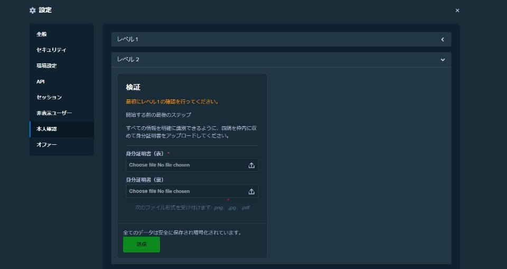Click upload icon for 身分証明書（裏）
Image resolution: width=507 pixels, height=269 pixels.
pos(251,192)
